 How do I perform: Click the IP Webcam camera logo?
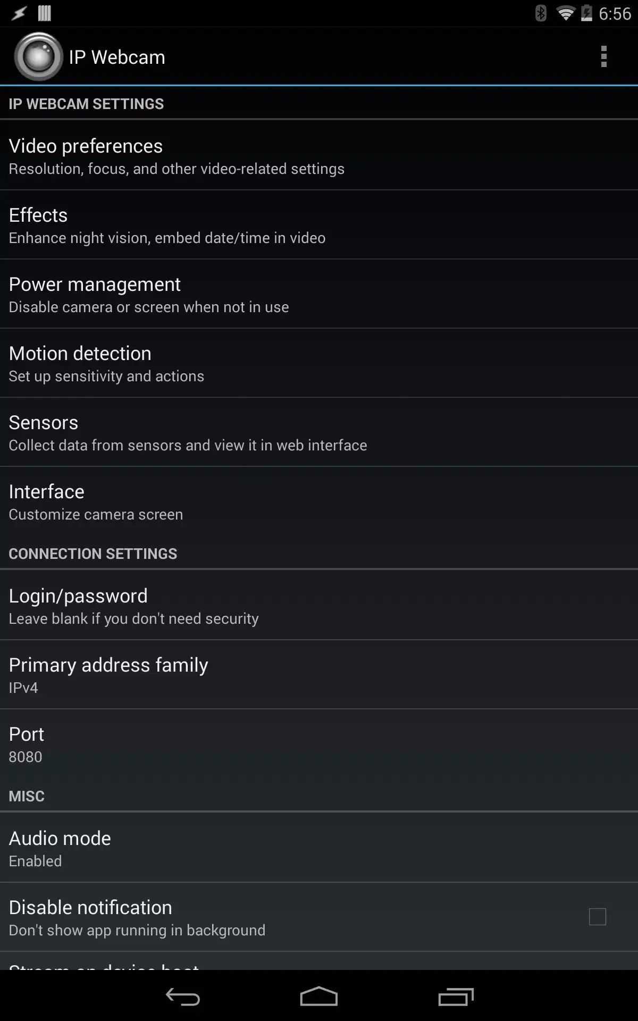(37, 55)
